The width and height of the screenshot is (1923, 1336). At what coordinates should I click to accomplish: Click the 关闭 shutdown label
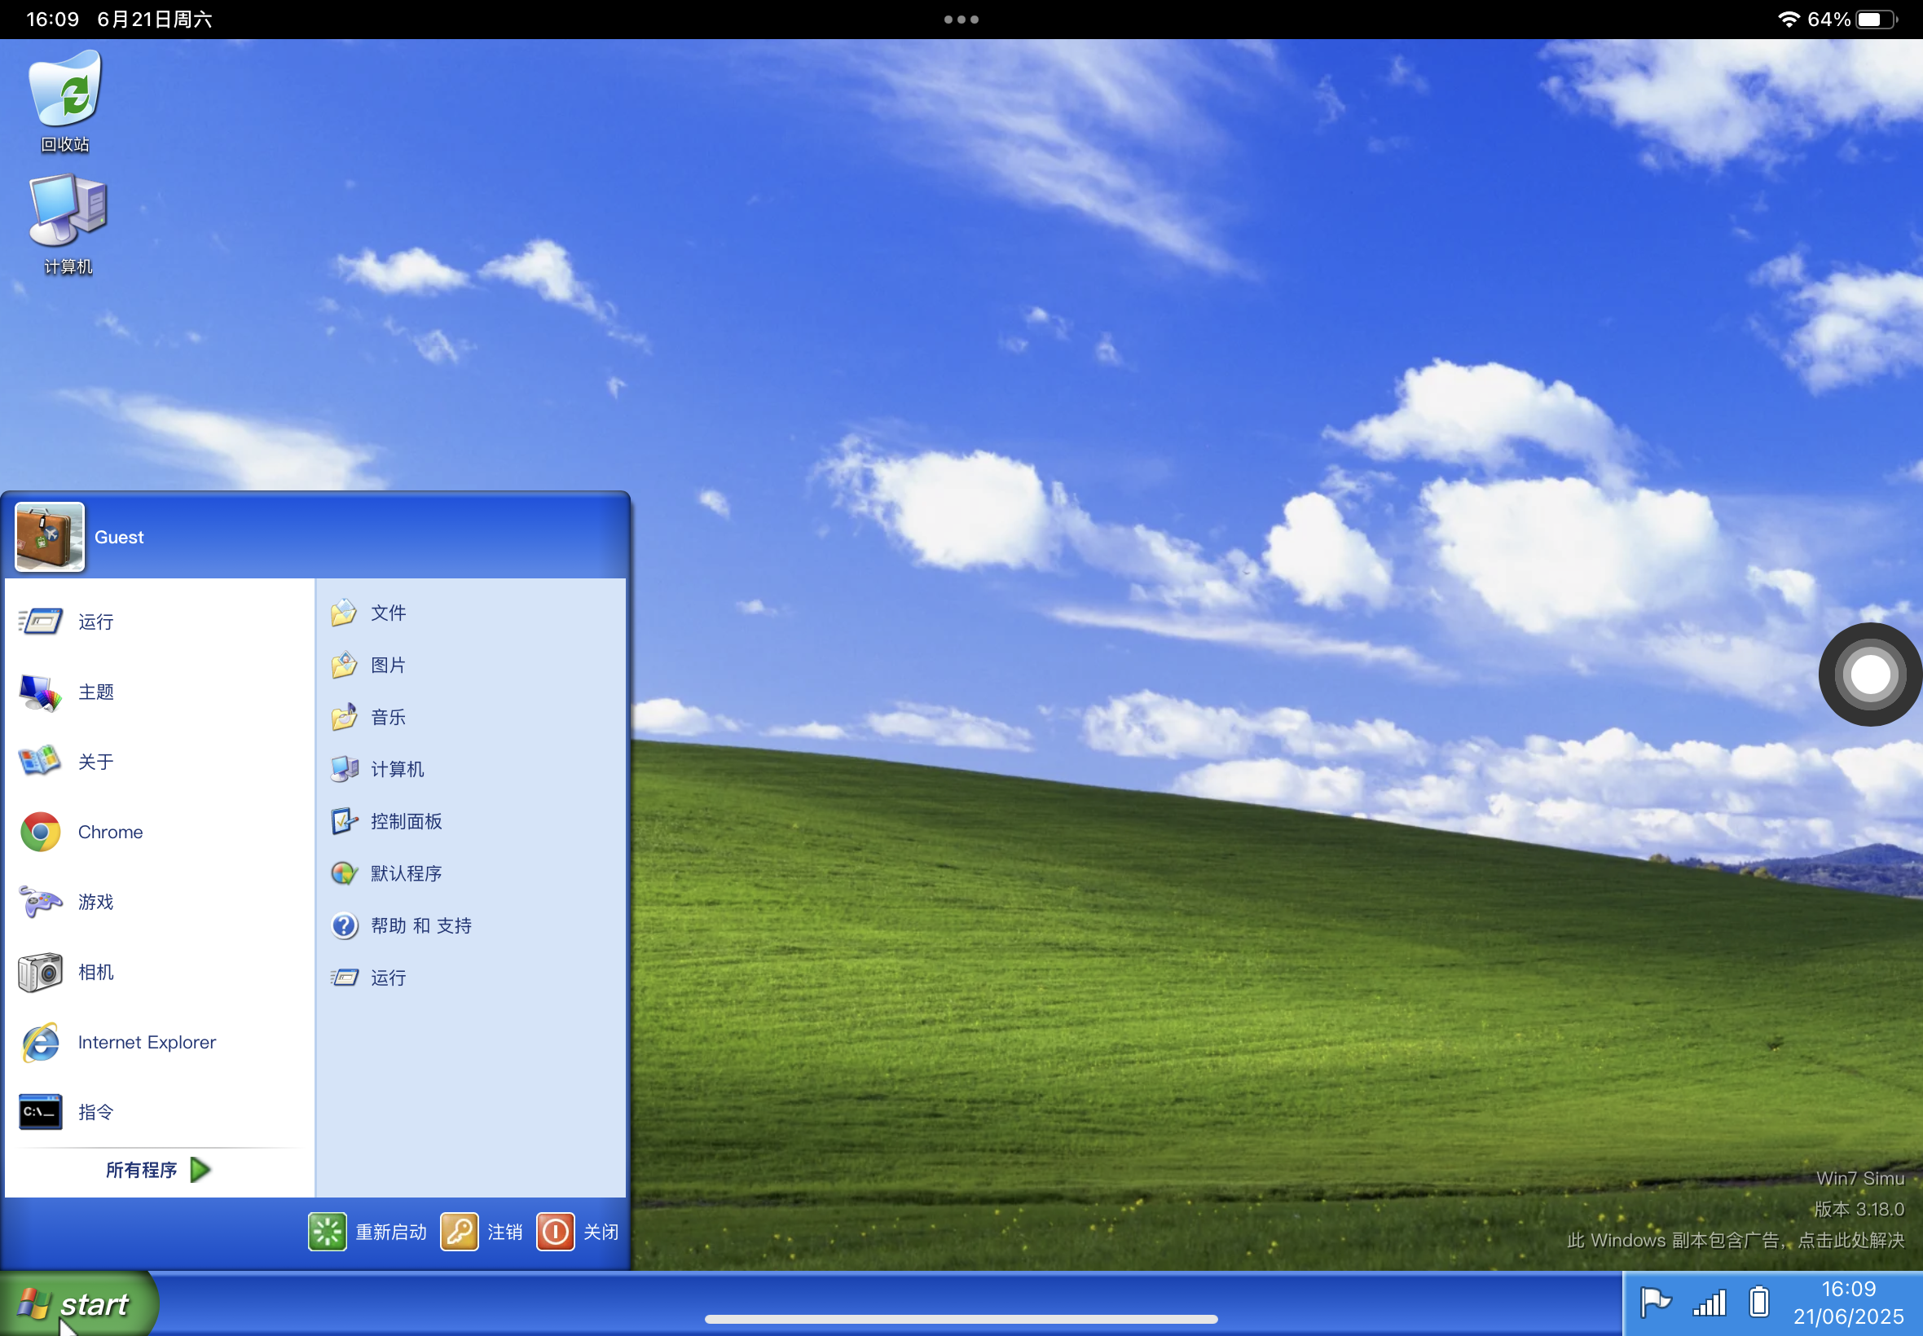(601, 1233)
